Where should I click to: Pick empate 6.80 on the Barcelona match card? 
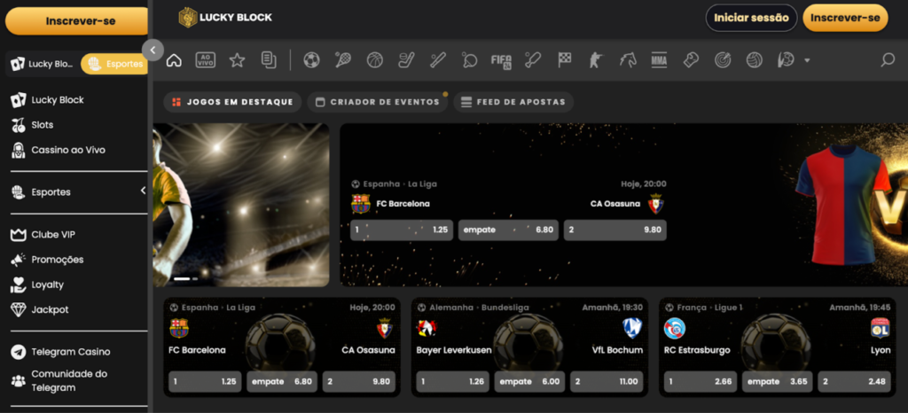tap(281, 382)
